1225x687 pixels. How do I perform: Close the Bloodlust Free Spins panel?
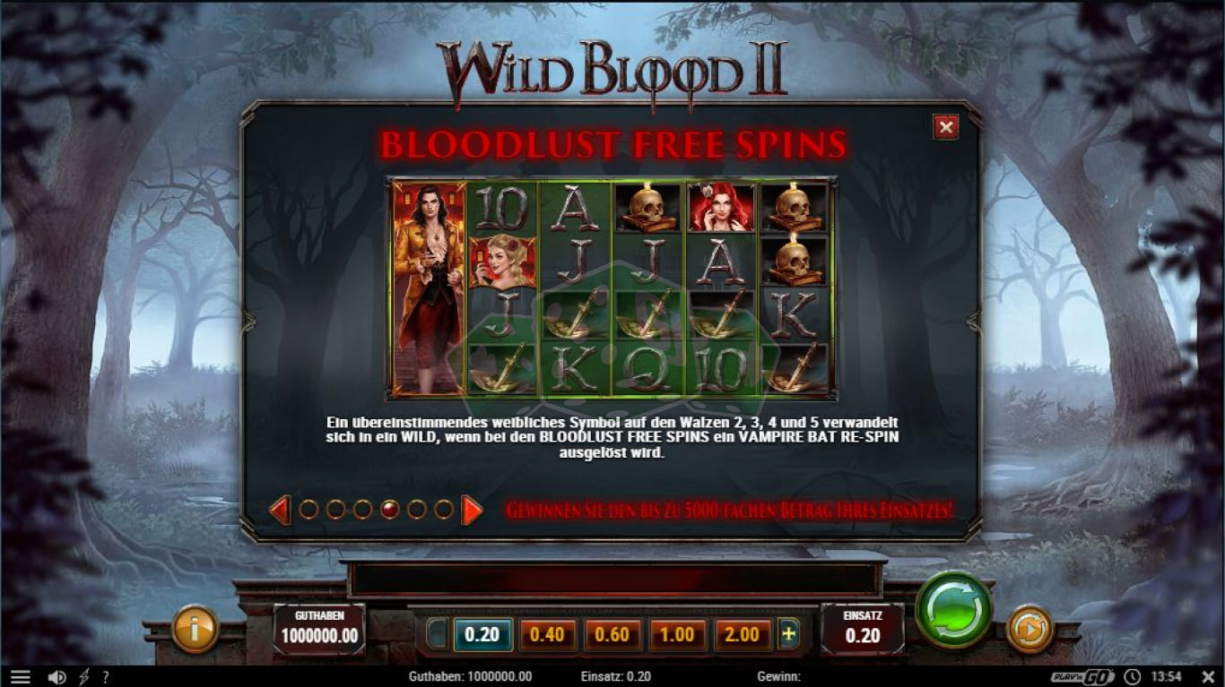point(946,127)
